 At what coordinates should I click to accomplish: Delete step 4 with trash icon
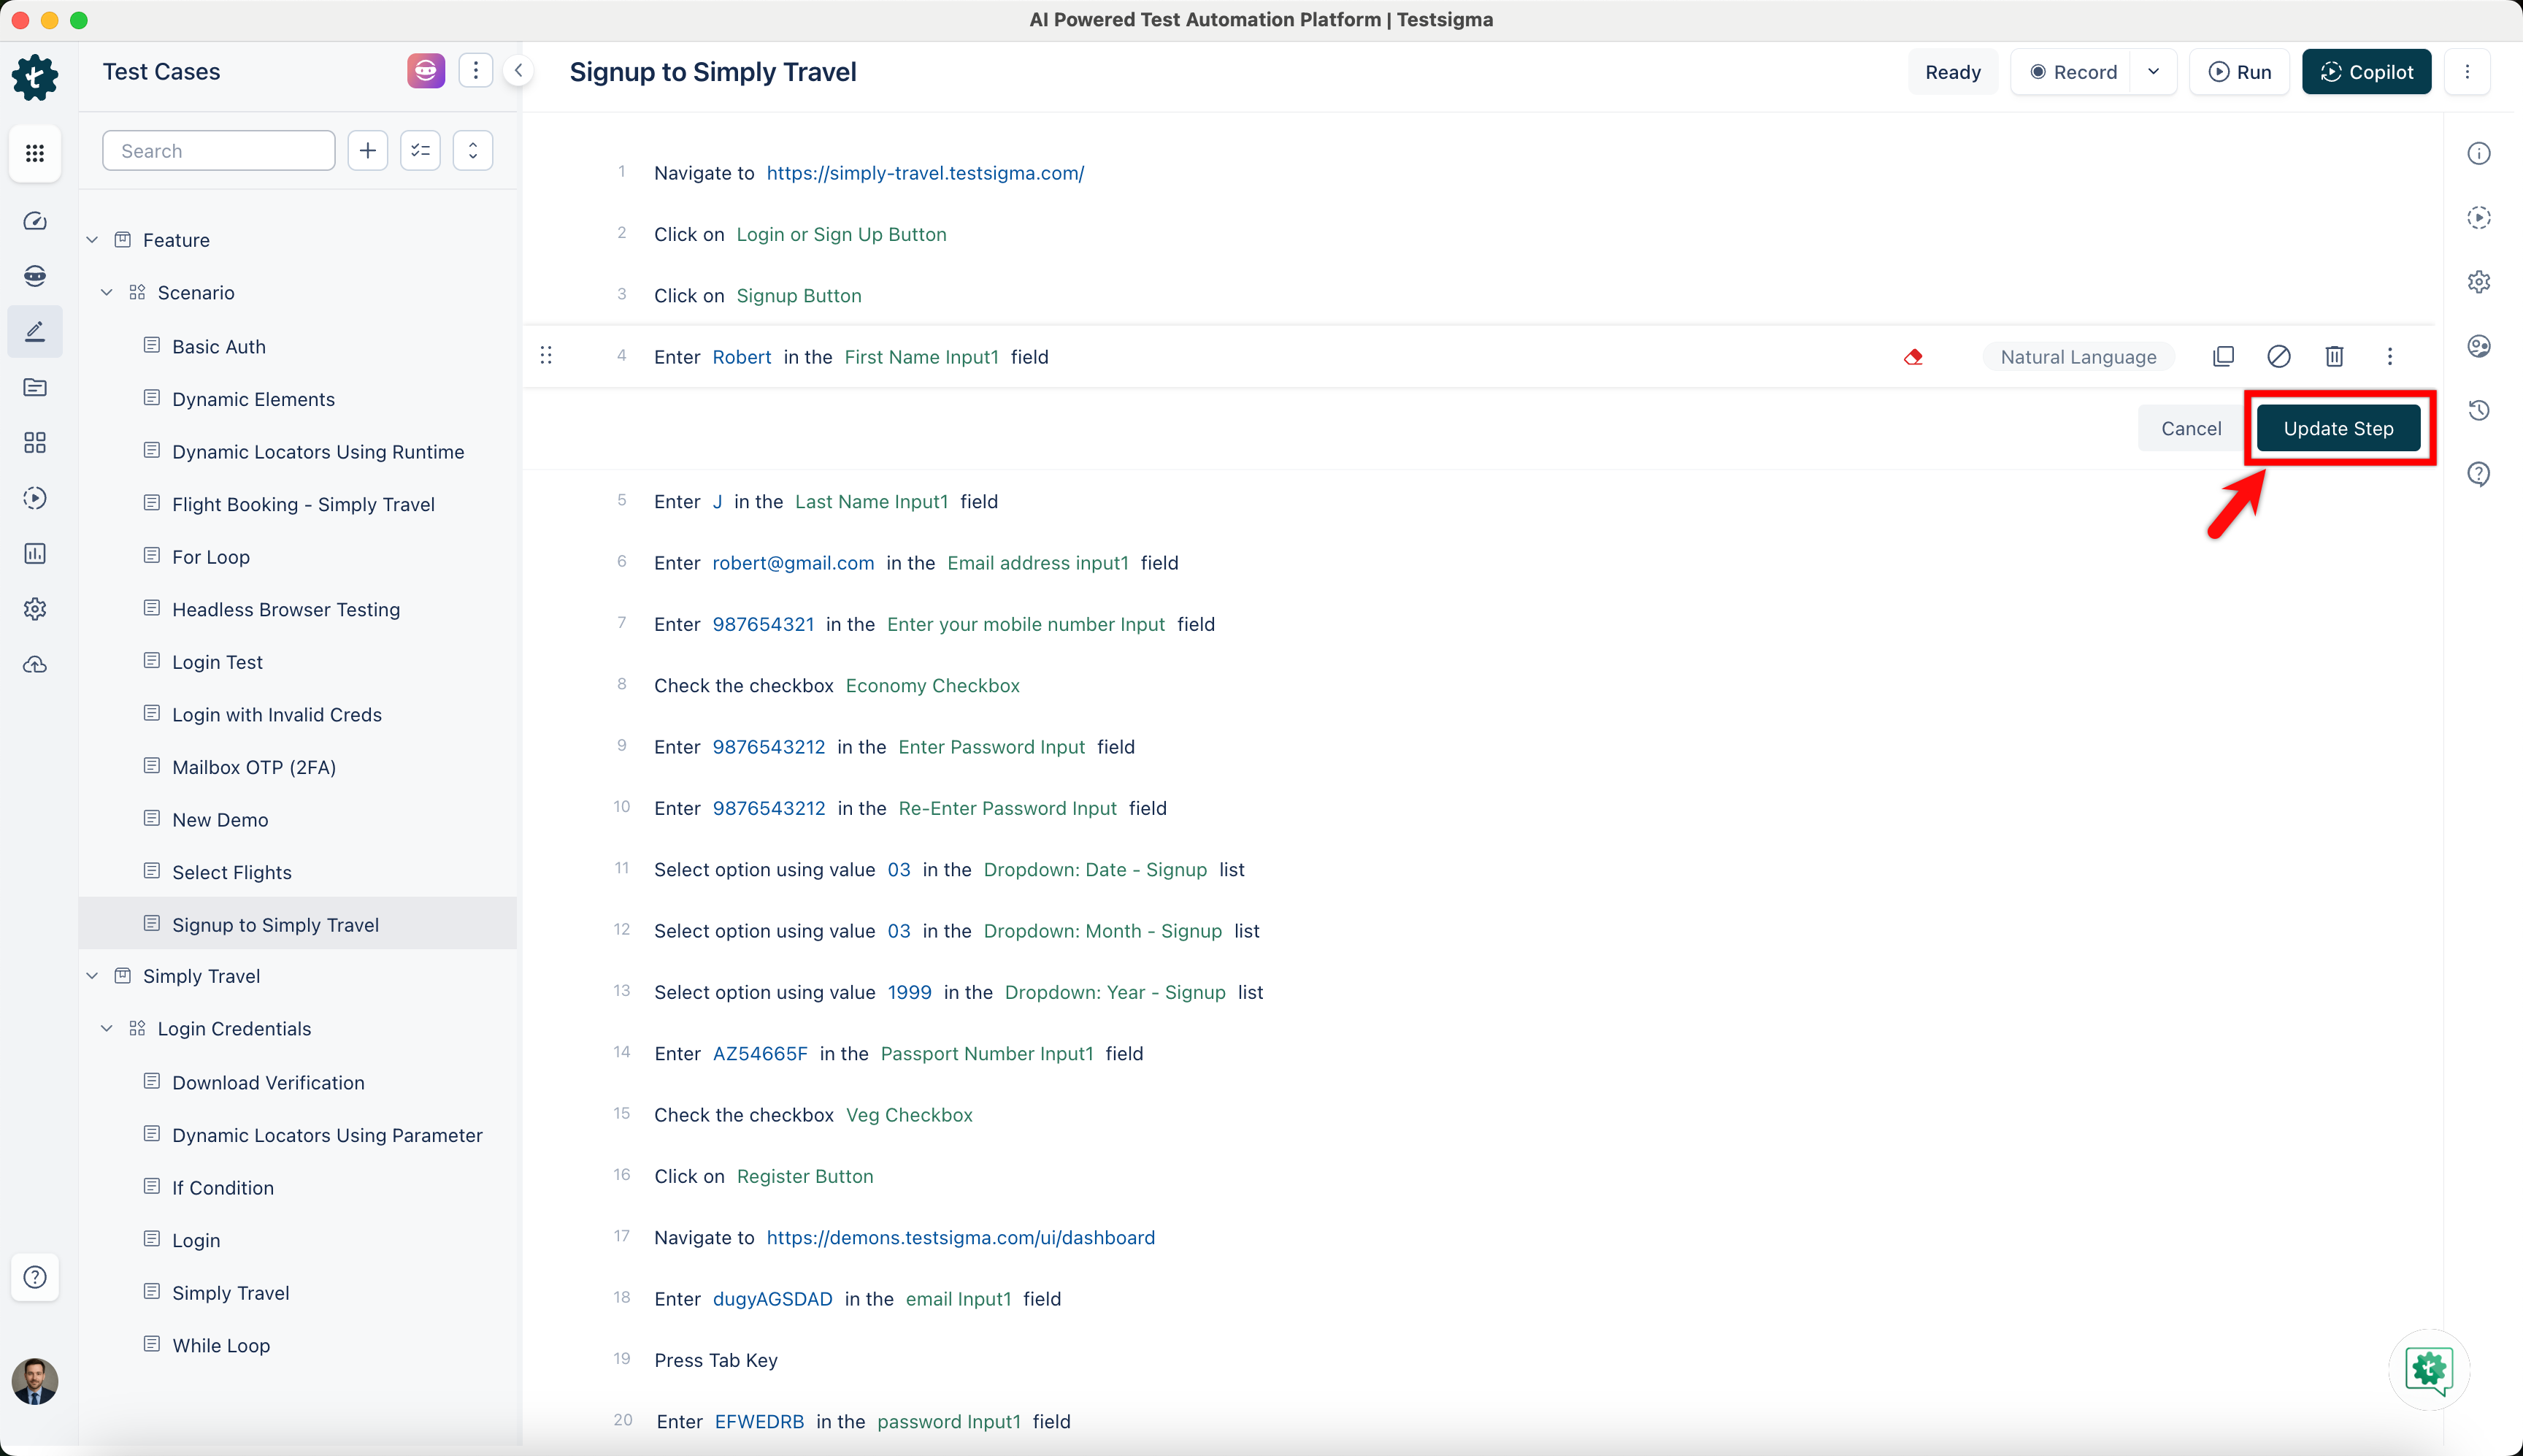point(2334,356)
